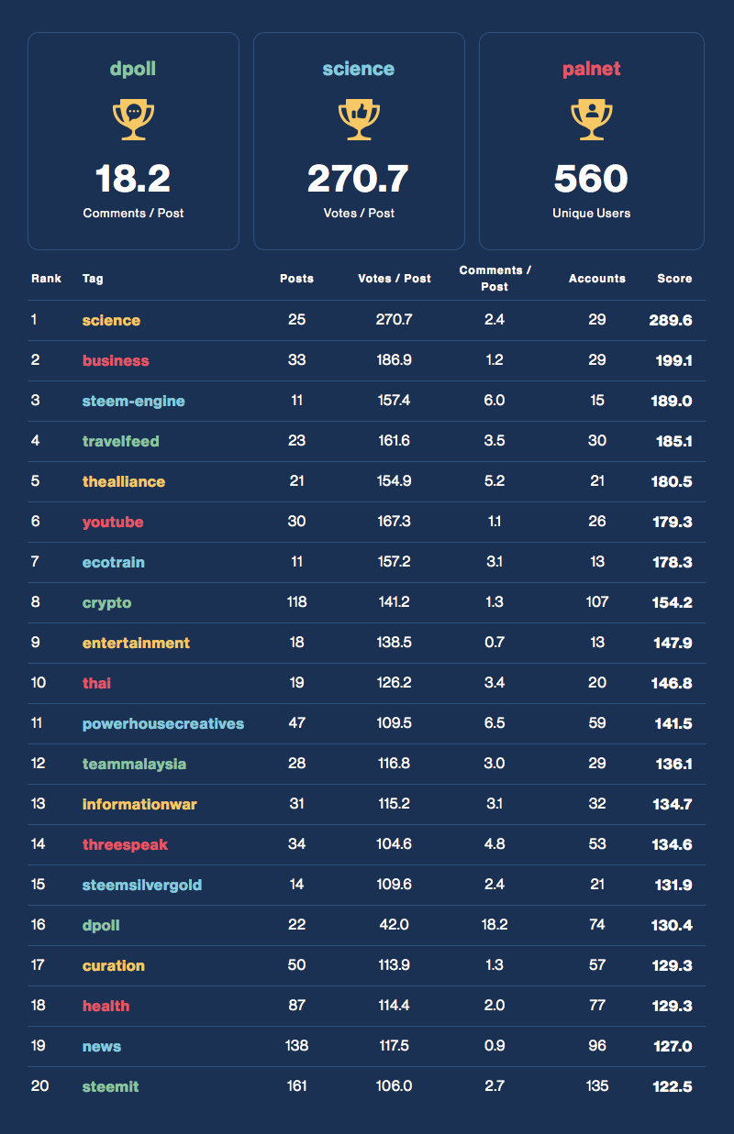734x1134 pixels.
Task: Open the palnet title in top card
Action: point(592,69)
